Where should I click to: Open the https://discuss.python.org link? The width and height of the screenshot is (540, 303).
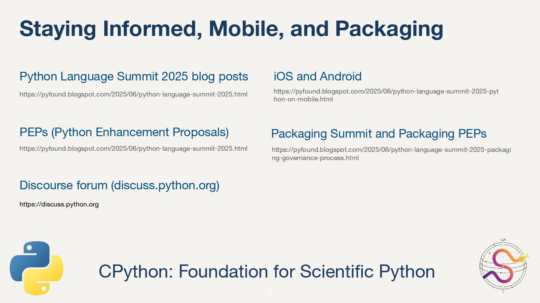[59, 204]
